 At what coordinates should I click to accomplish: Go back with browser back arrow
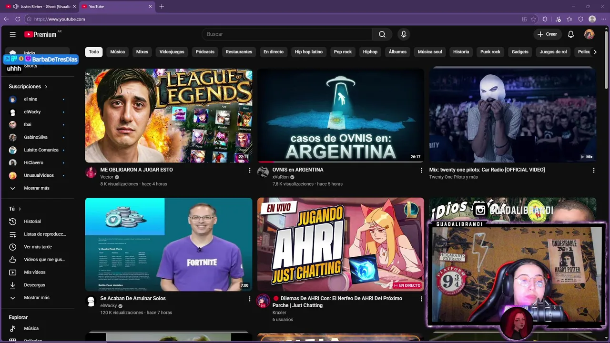click(x=6, y=19)
